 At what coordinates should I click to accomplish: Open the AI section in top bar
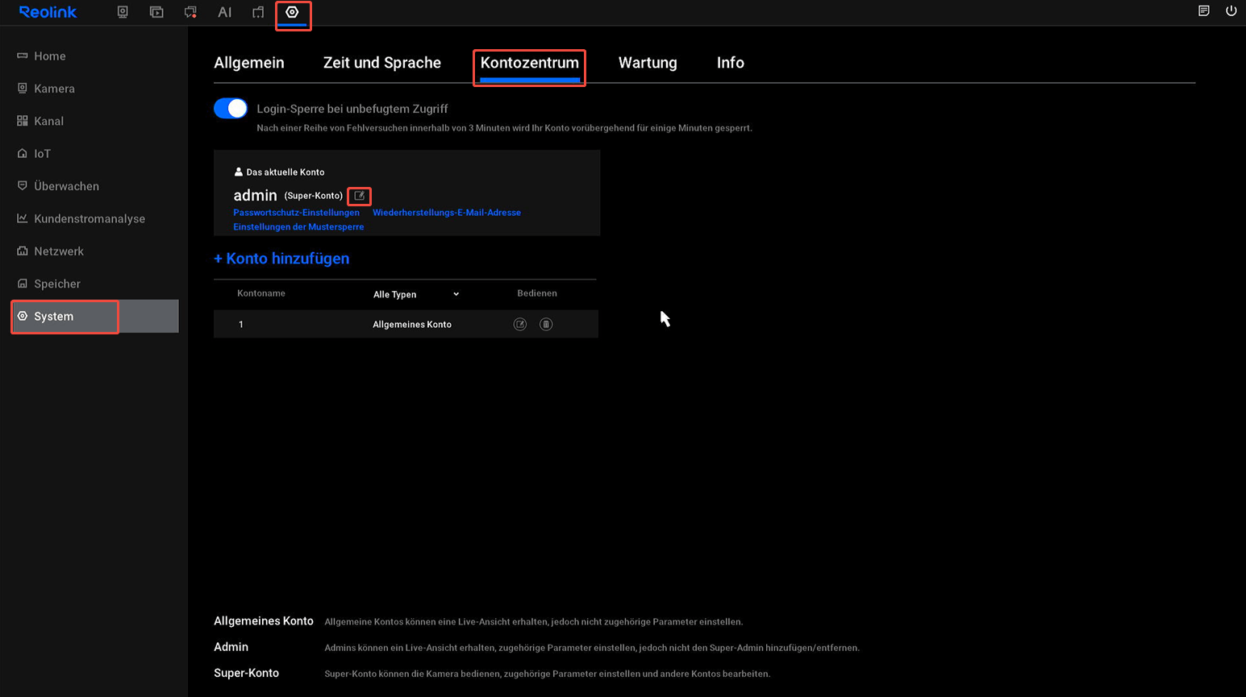(x=224, y=12)
